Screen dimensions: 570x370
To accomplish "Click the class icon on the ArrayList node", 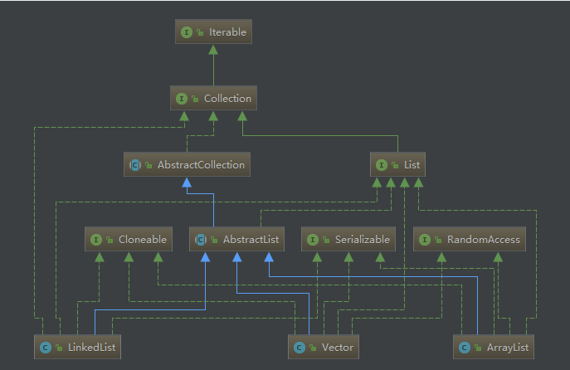I will pos(466,347).
